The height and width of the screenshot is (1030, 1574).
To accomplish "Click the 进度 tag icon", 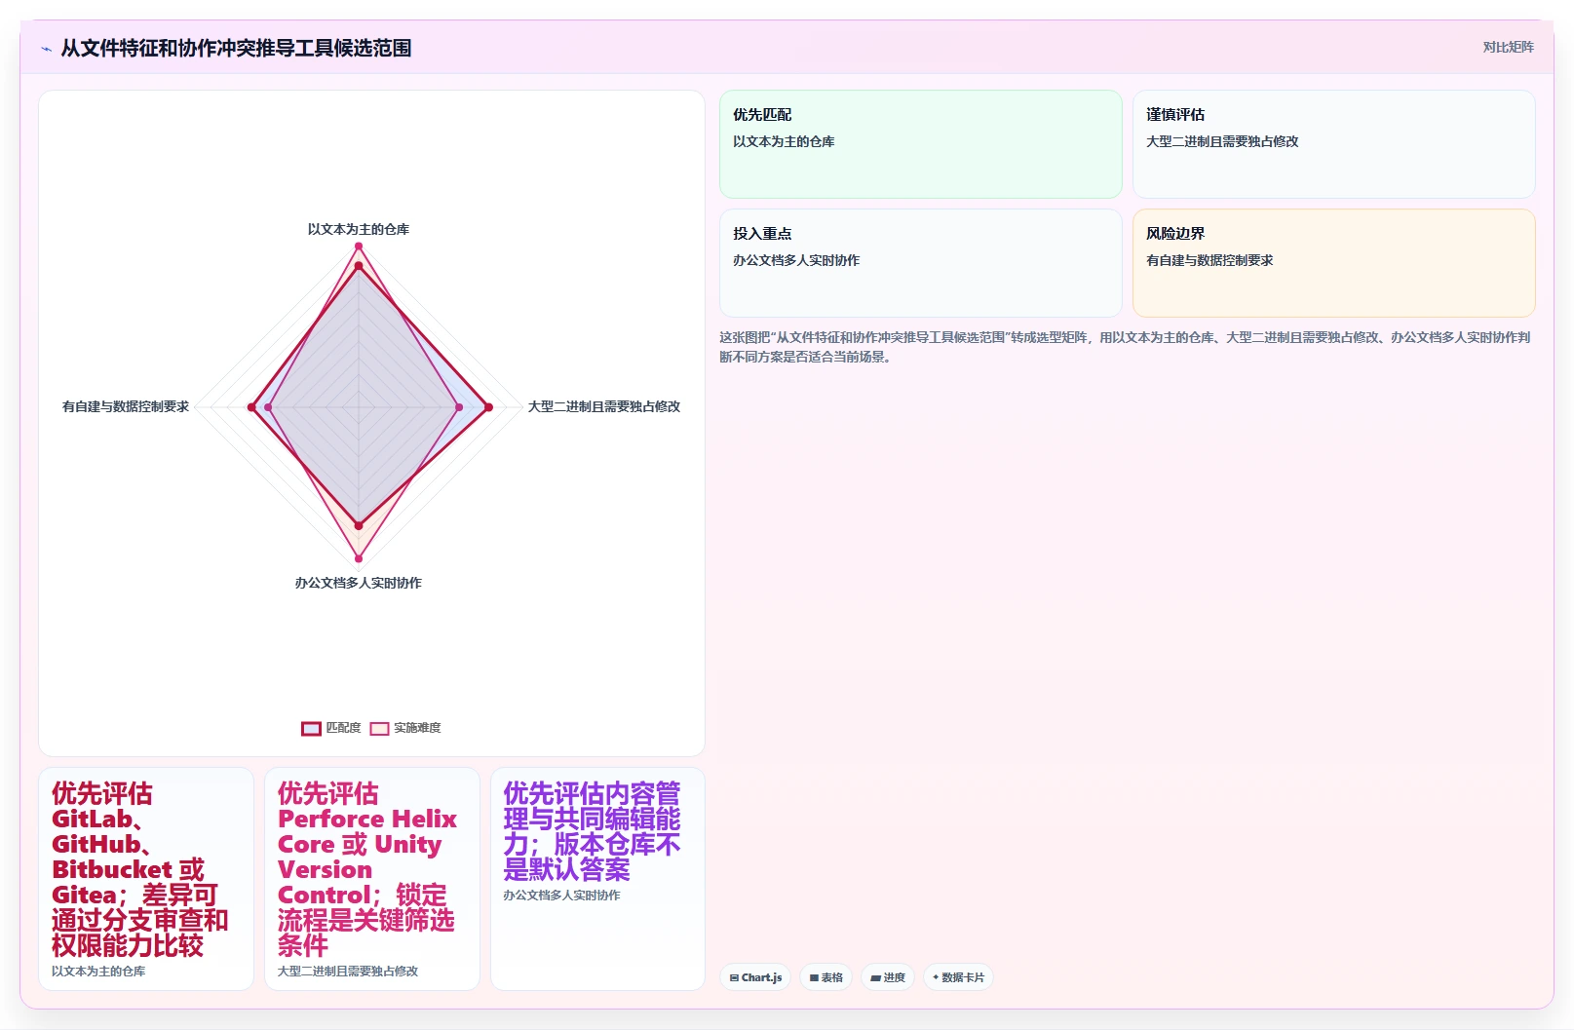I will tap(875, 977).
